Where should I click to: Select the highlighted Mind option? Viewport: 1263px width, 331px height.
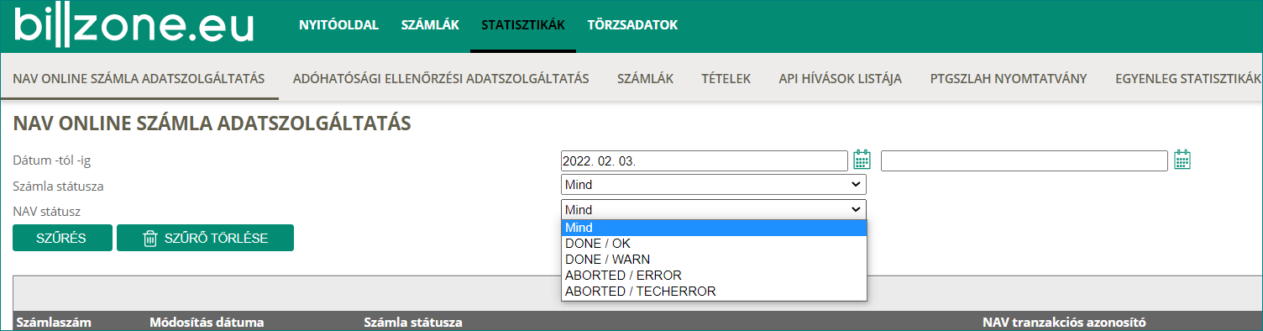point(714,228)
